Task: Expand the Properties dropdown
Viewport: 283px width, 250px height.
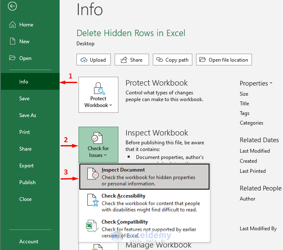Action: click(256, 83)
